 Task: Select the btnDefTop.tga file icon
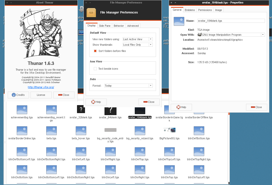point(140,152)
